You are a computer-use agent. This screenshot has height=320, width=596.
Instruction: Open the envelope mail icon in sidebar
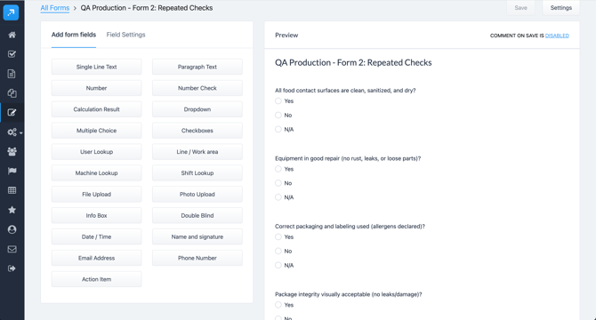[x=12, y=249]
